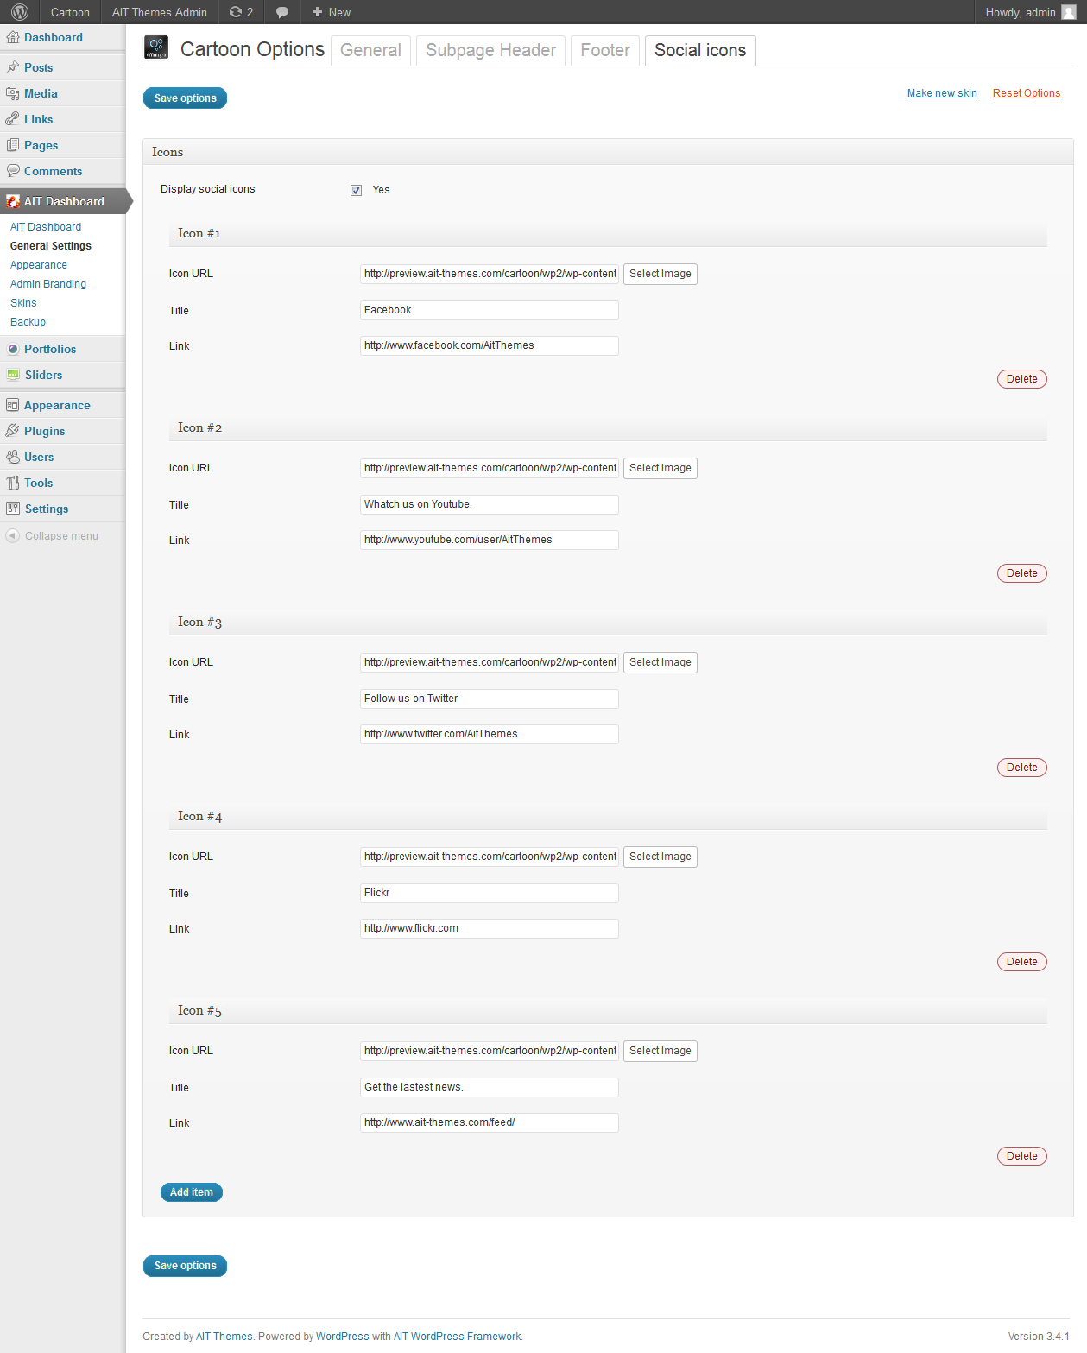Viewport: 1087px width, 1353px height.
Task: Click the plus New icon in admin bar
Action: click(317, 12)
